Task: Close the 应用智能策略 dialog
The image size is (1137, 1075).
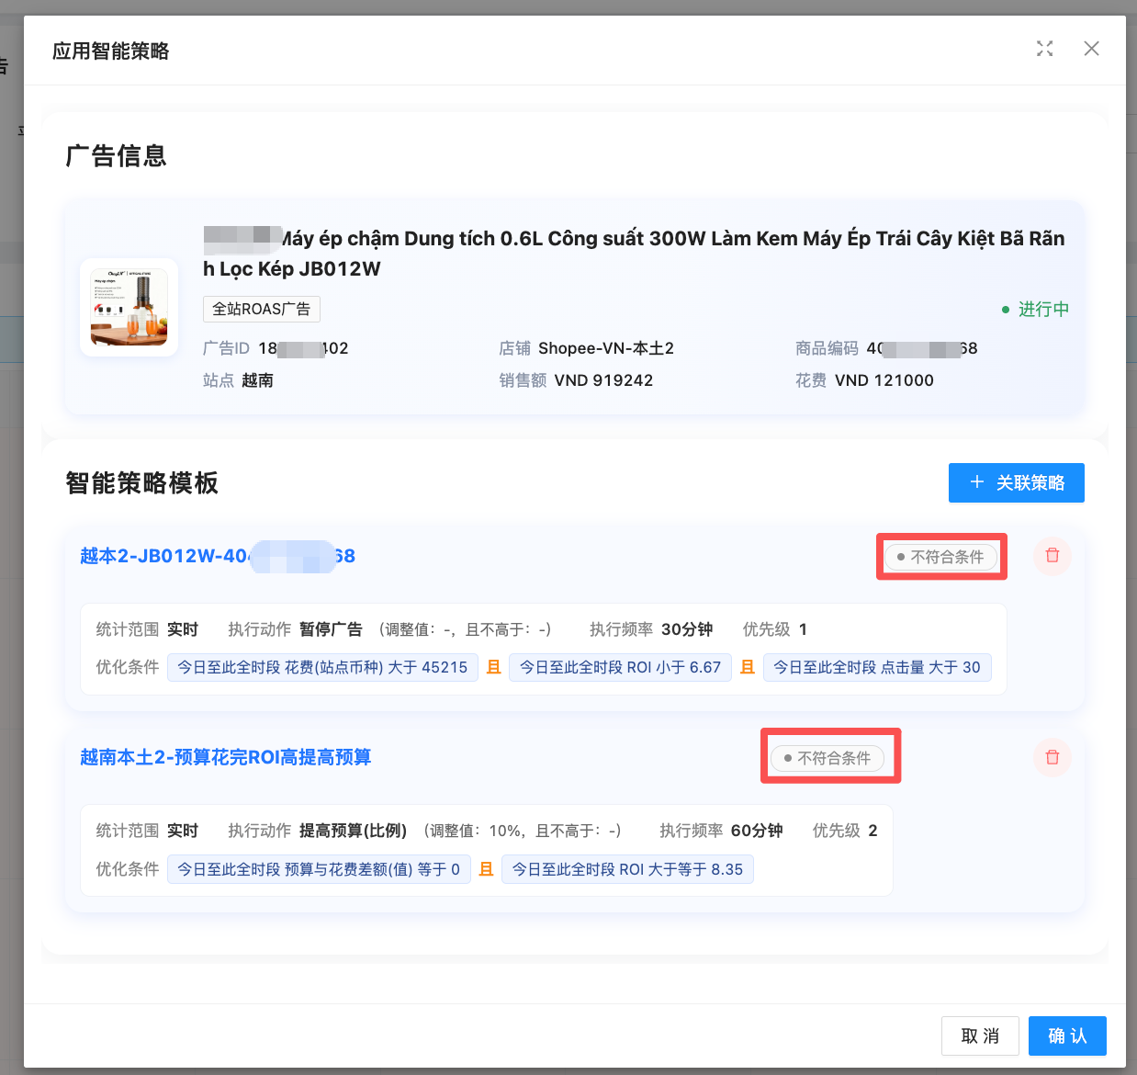Action: [x=1091, y=49]
